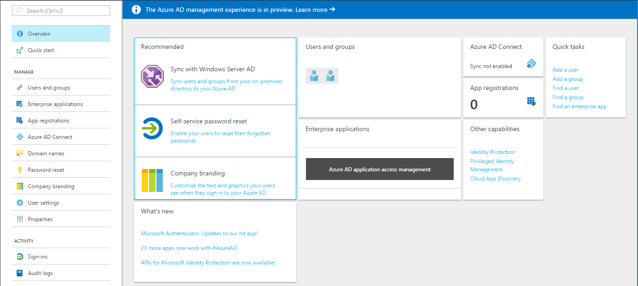Viewport: 638px width, 286px height.
Task: Open Enterprise applications from the sidebar
Action: pos(55,104)
